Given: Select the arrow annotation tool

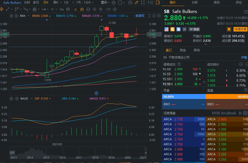Looking at the screenshot, I should pyautogui.click(x=53, y=9).
